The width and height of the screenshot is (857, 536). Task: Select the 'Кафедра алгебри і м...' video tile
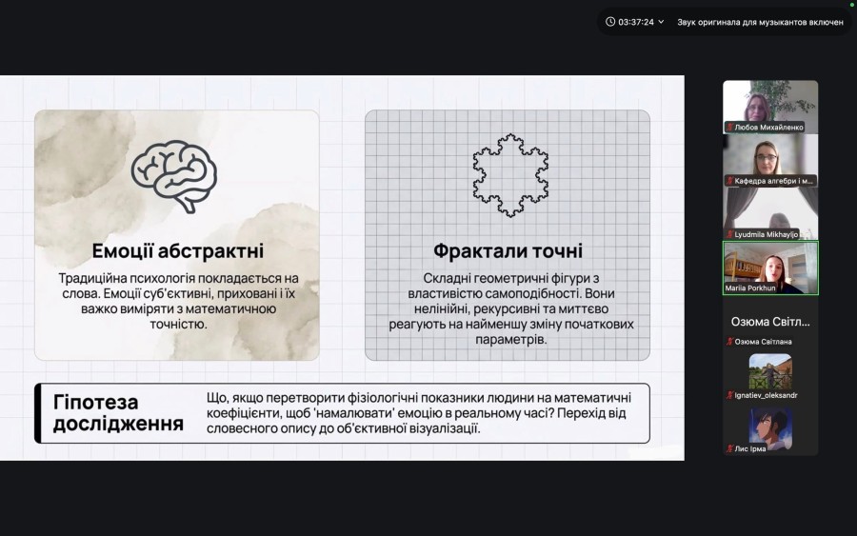tap(770, 161)
